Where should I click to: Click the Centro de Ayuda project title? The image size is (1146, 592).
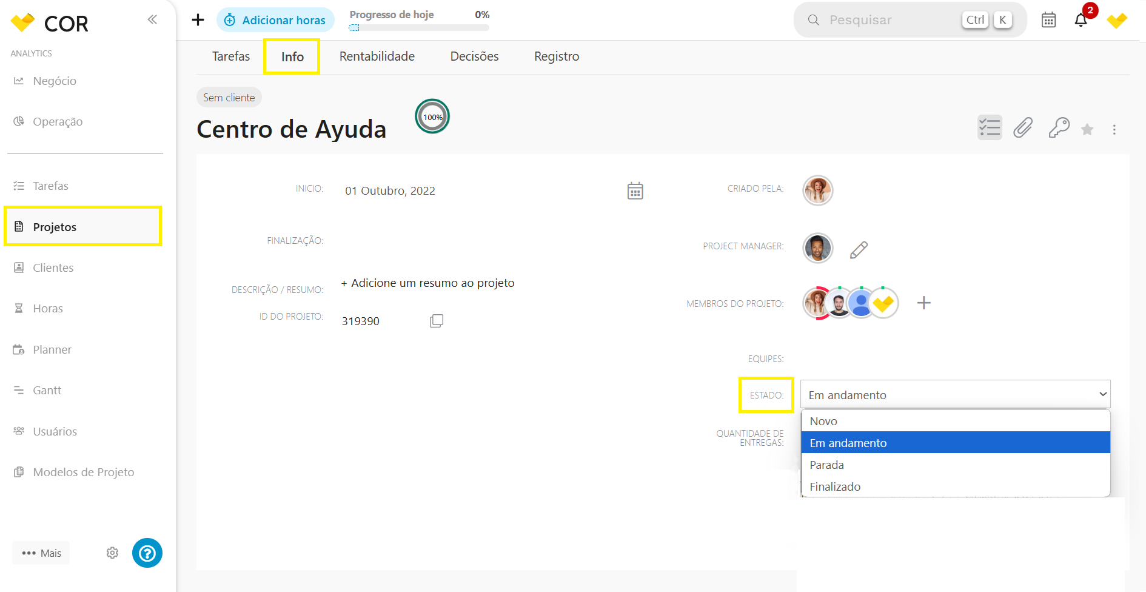(292, 129)
